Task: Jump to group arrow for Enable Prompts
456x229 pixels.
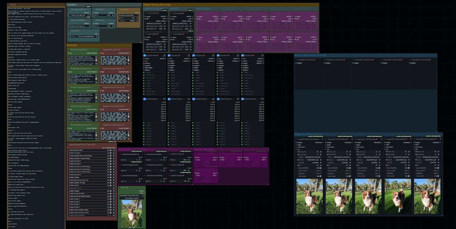Action: point(114,191)
